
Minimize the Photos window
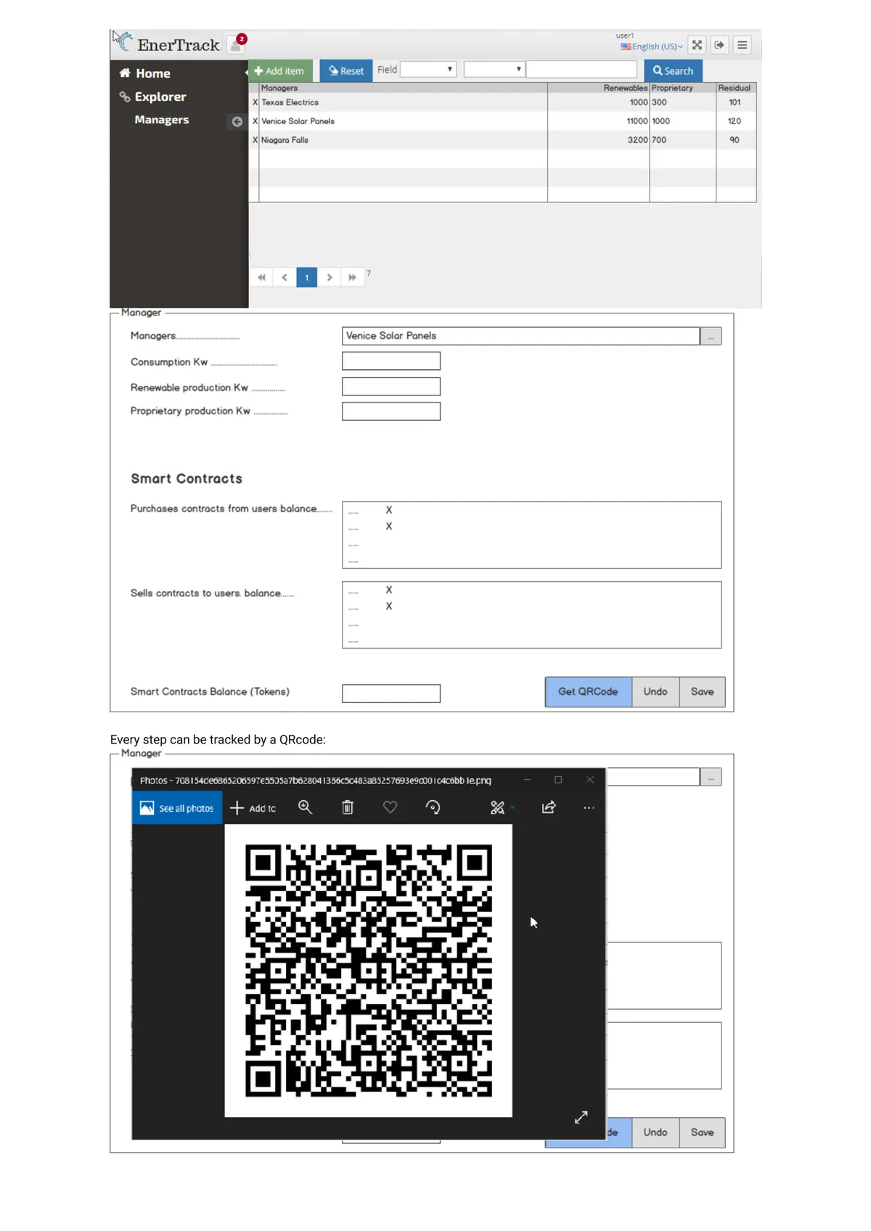pos(527,780)
